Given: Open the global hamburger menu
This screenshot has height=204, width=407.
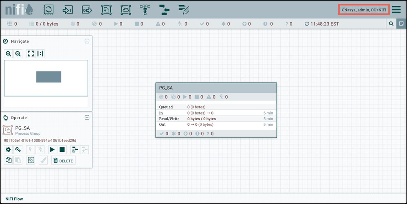Looking at the screenshot, I should (396, 9).
